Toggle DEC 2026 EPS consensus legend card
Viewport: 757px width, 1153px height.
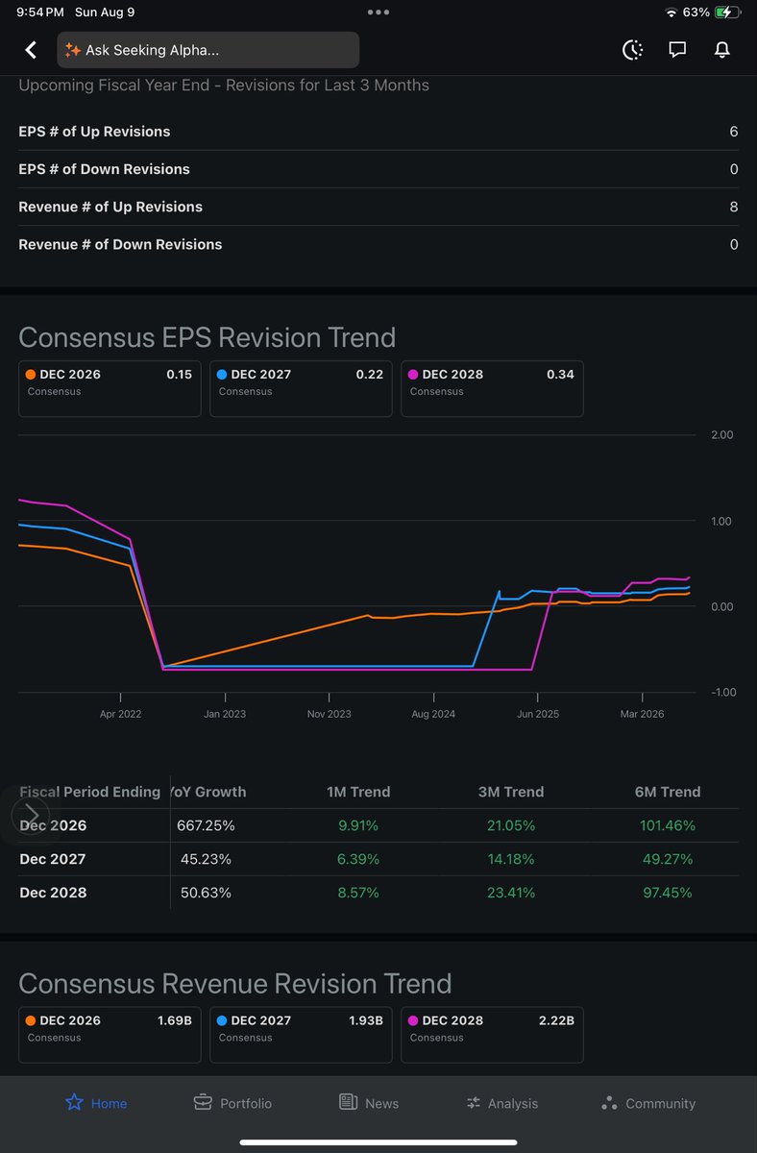point(110,388)
